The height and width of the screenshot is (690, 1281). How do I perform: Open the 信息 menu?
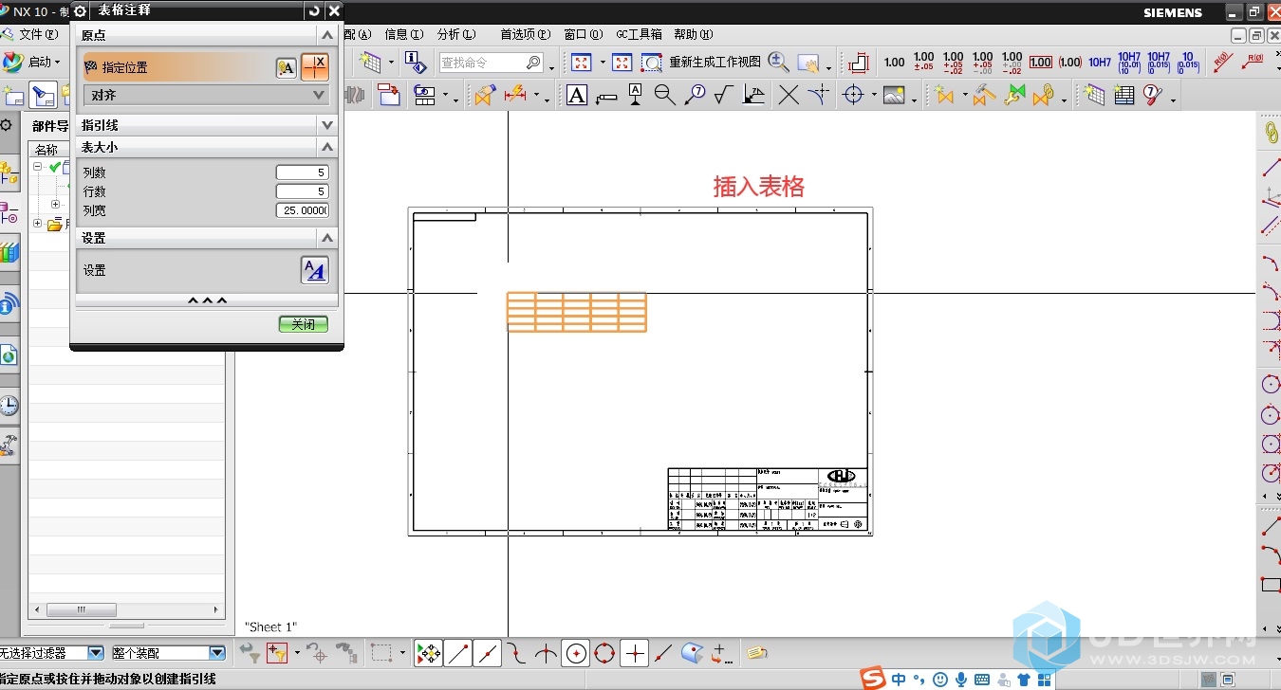[x=403, y=34]
